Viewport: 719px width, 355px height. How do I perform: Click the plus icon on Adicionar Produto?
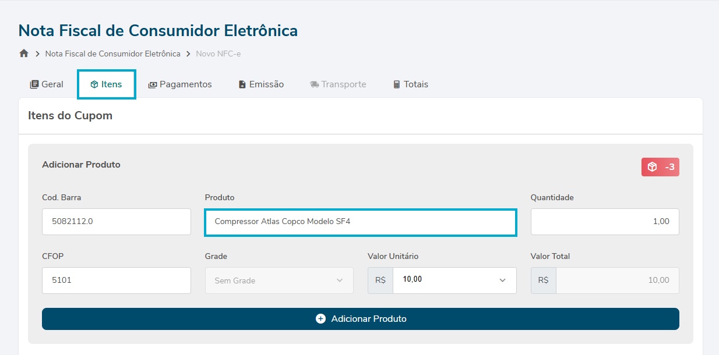(x=320, y=319)
